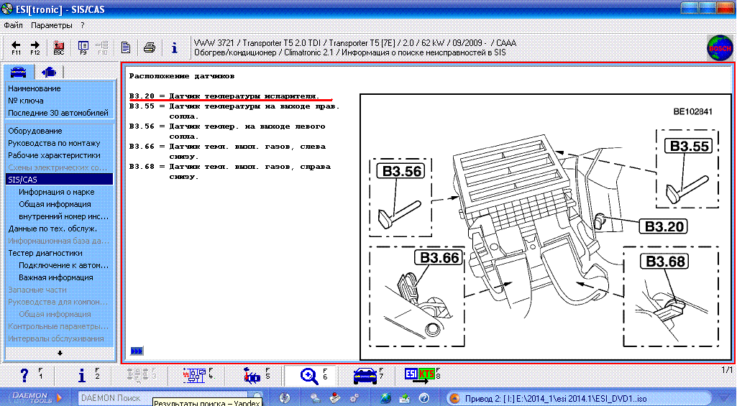Open Последние 30 автомобилей
The image size is (737, 406).
click(x=59, y=113)
